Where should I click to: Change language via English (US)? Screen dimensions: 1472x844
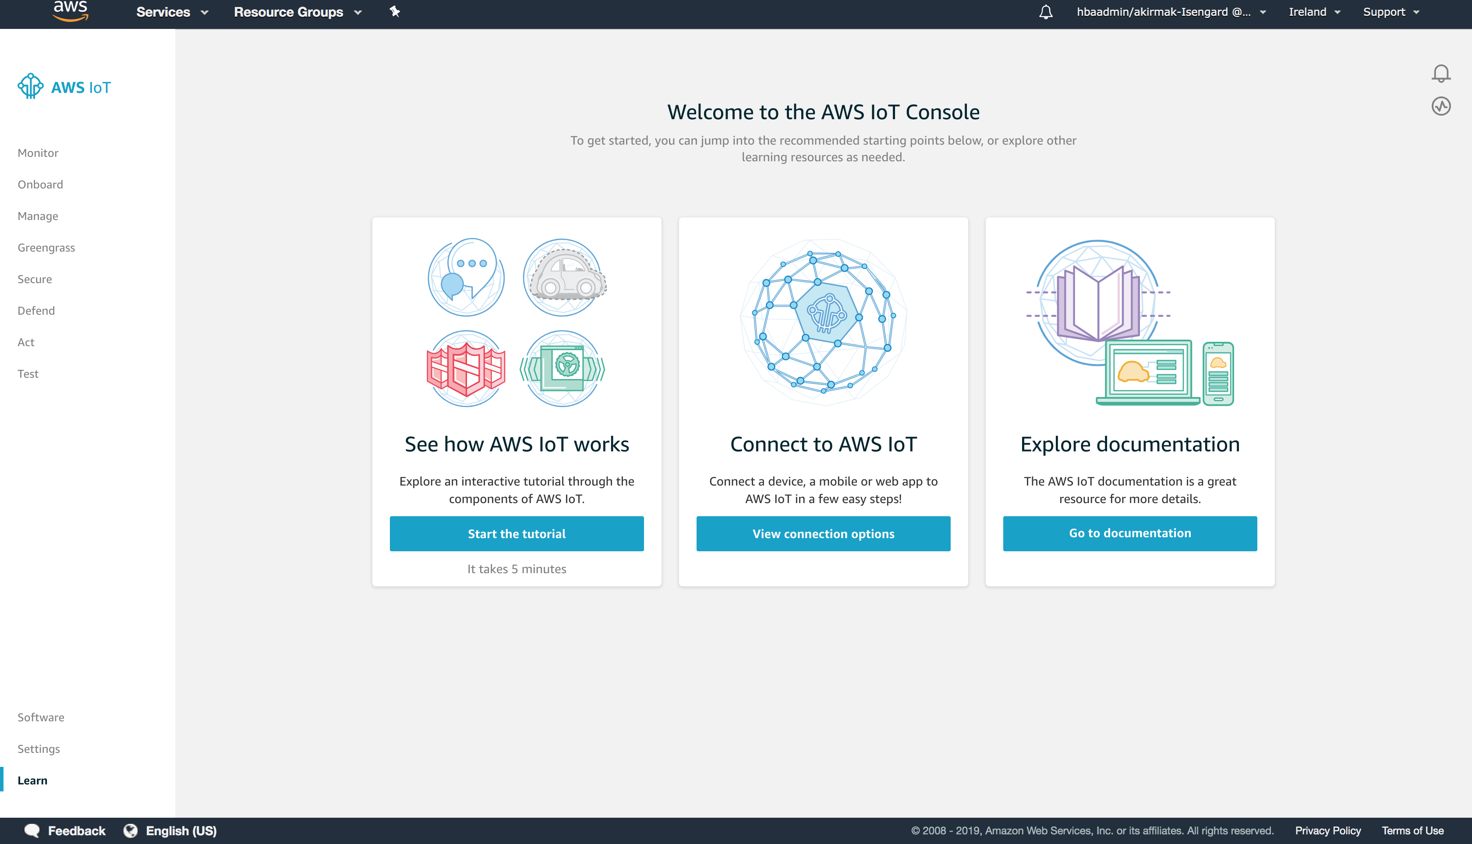tap(181, 830)
